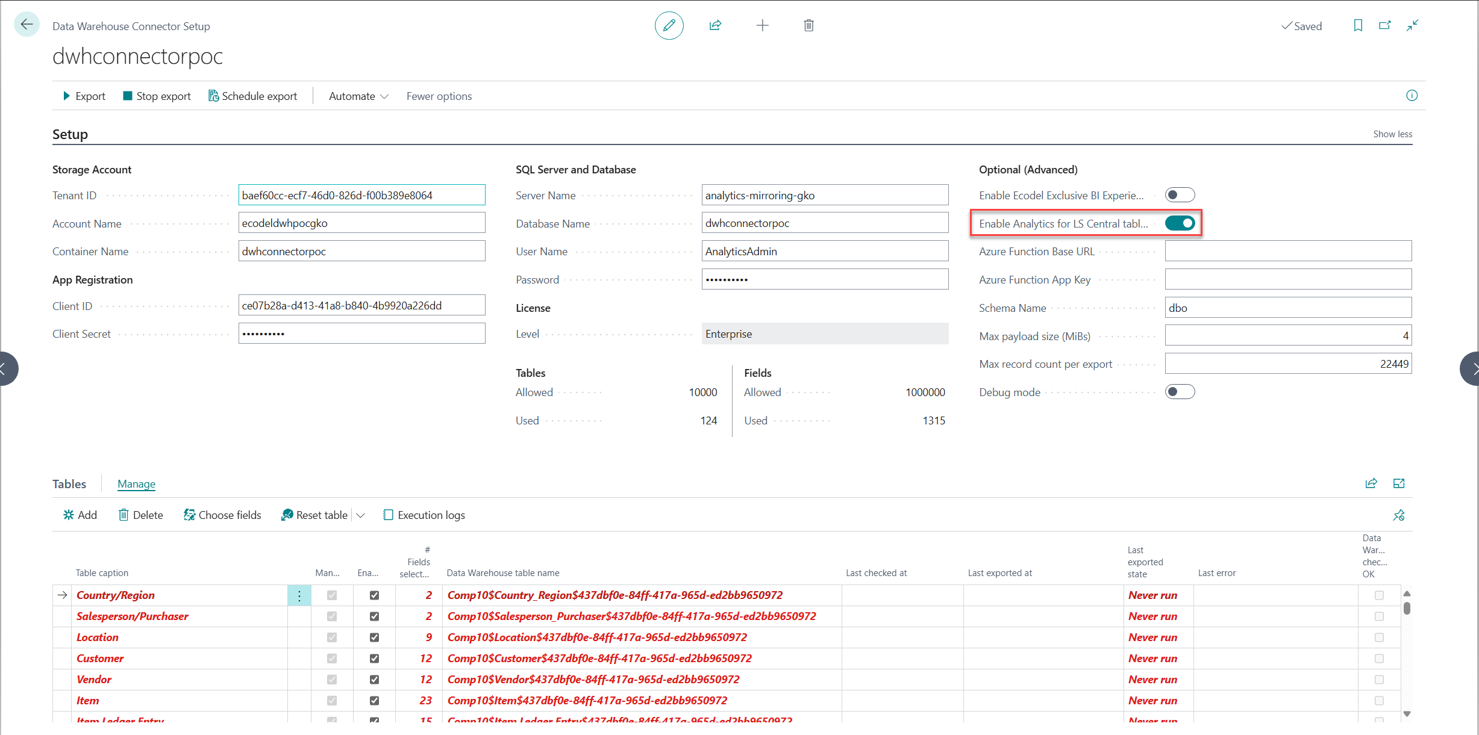
Task: Toggle Enable Ecodel Exclusive BI Experience switch
Action: click(1179, 195)
